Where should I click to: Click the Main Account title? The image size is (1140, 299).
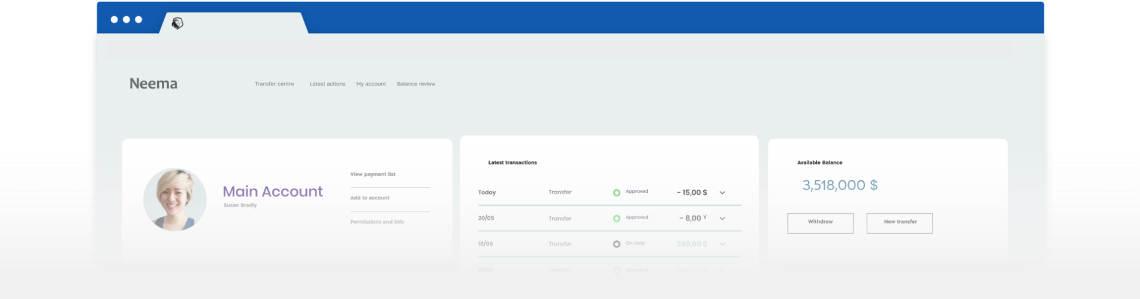pos(273,191)
